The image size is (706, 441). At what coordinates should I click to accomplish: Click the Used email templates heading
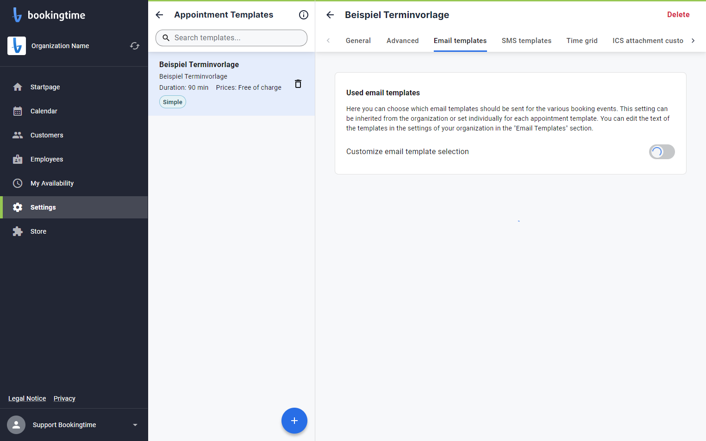pos(383,93)
